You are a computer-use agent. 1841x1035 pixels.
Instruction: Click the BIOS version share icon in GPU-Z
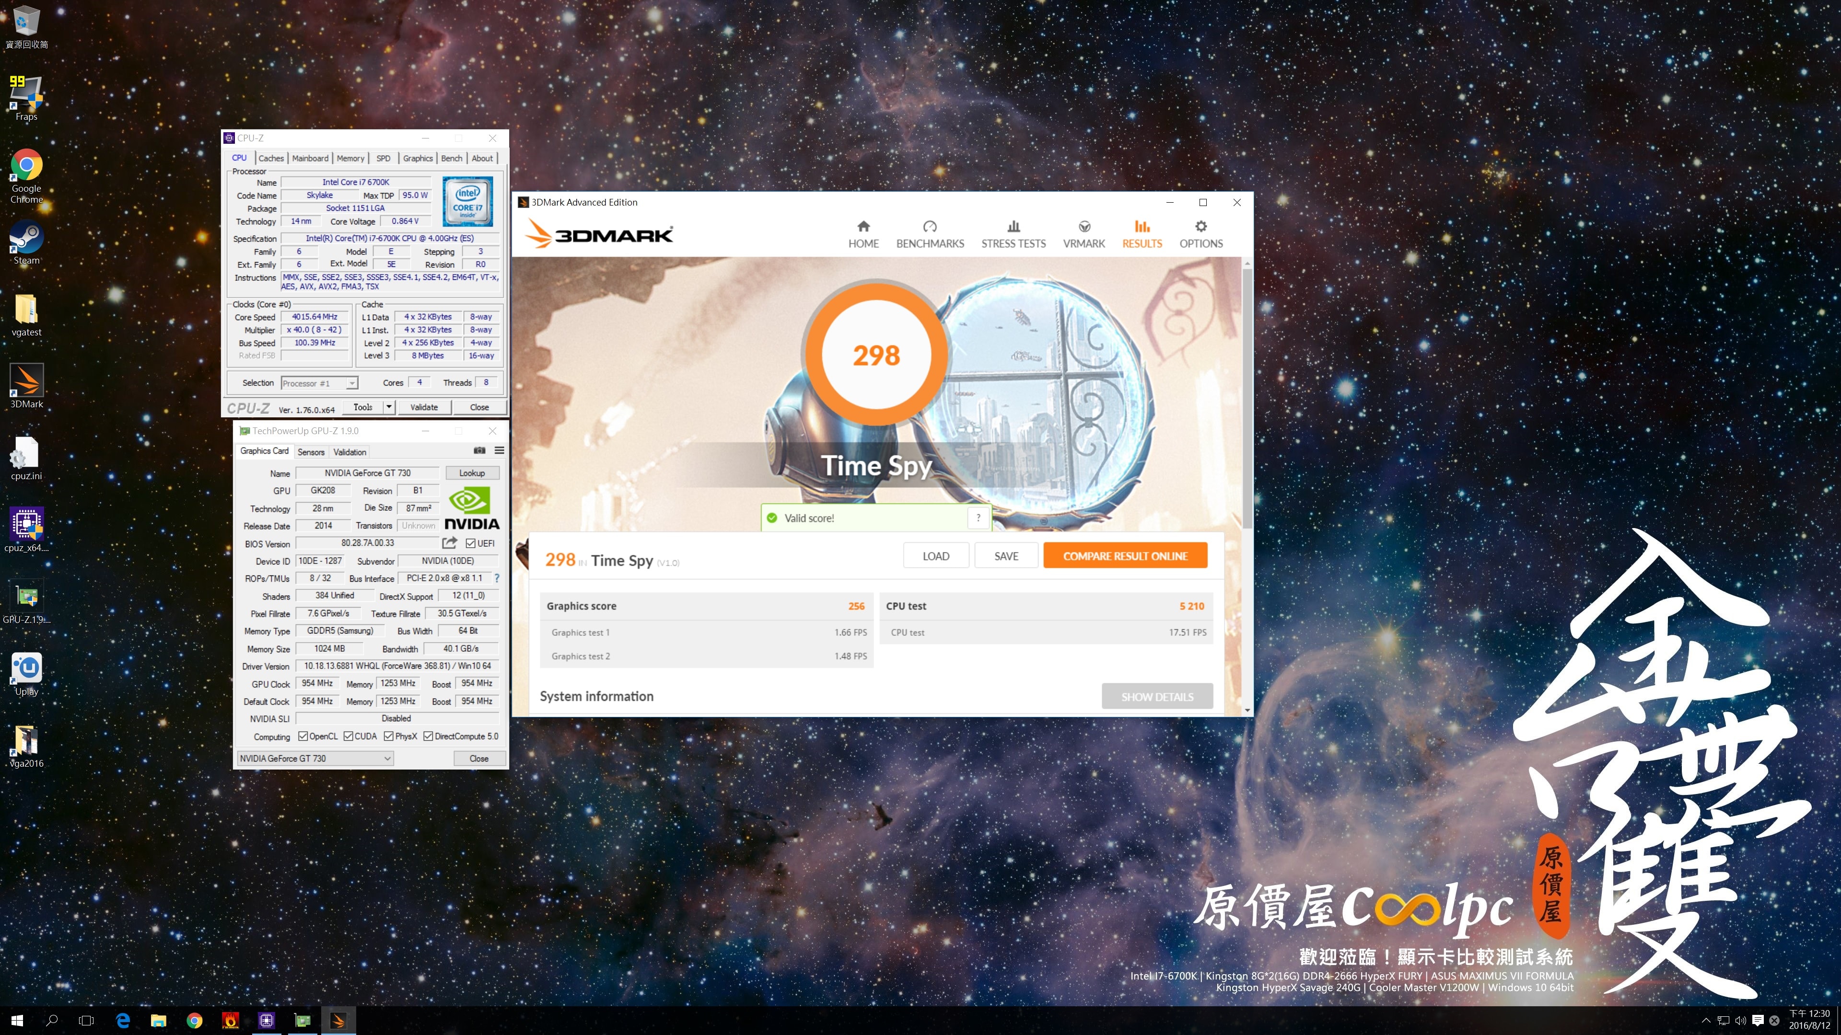[x=449, y=543]
